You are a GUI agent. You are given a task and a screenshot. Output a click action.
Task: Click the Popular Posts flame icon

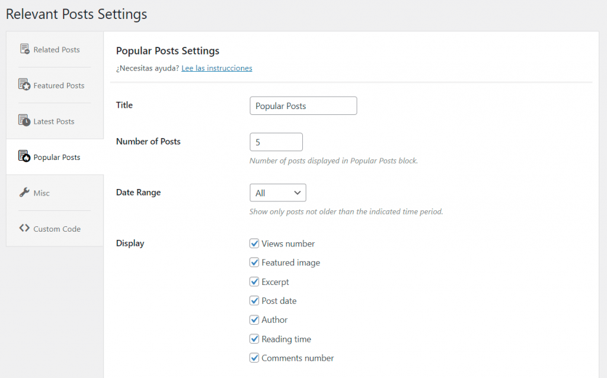coord(24,156)
